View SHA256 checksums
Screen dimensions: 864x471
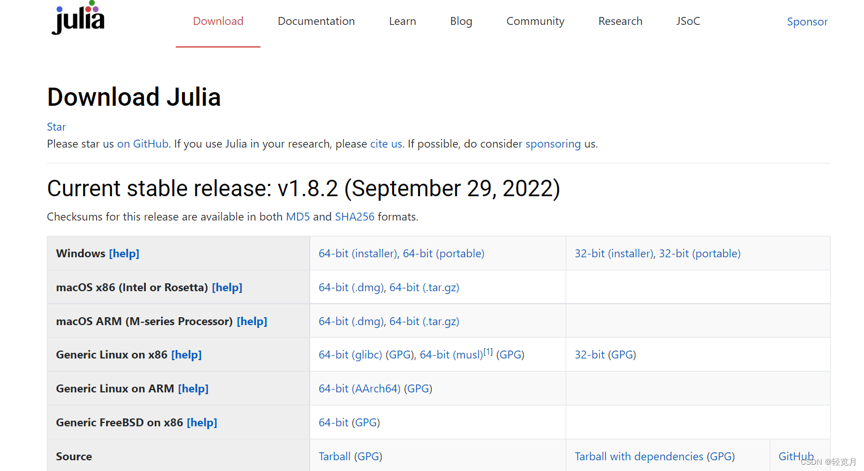pyautogui.click(x=355, y=217)
